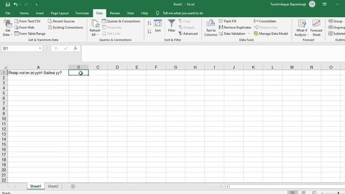Viewport: 345px width, 194px height.
Task: Expand the Name Box dropdown
Action: click(40, 48)
